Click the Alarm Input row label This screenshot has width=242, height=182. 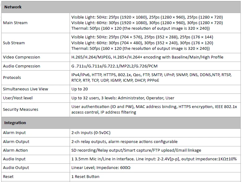coord(14,133)
